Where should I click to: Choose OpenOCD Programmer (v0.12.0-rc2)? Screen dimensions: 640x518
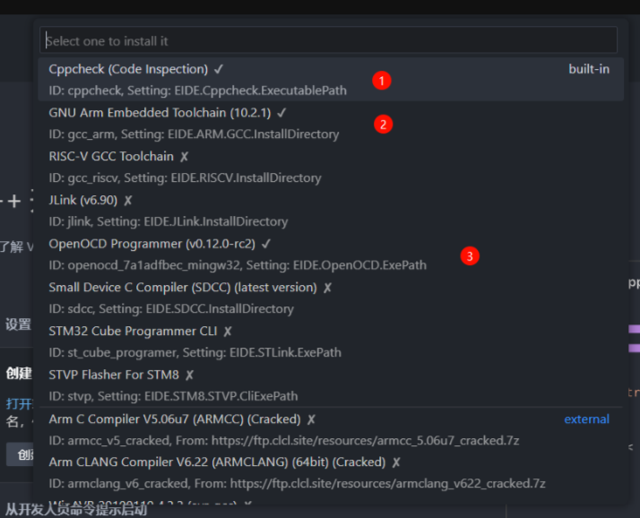coord(331,254)
